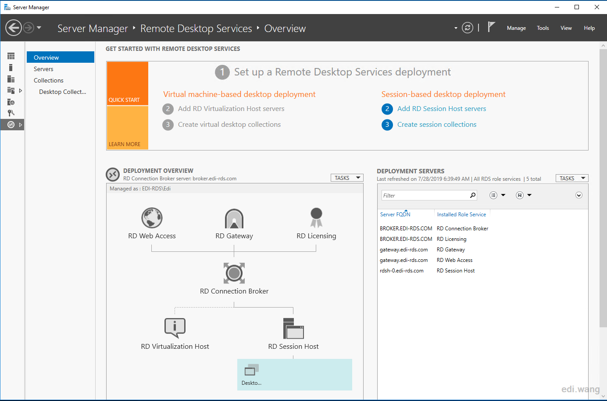Click the RD Gateway icon
607x401 pixels.
pyautogui.click(x=234, y=218)
